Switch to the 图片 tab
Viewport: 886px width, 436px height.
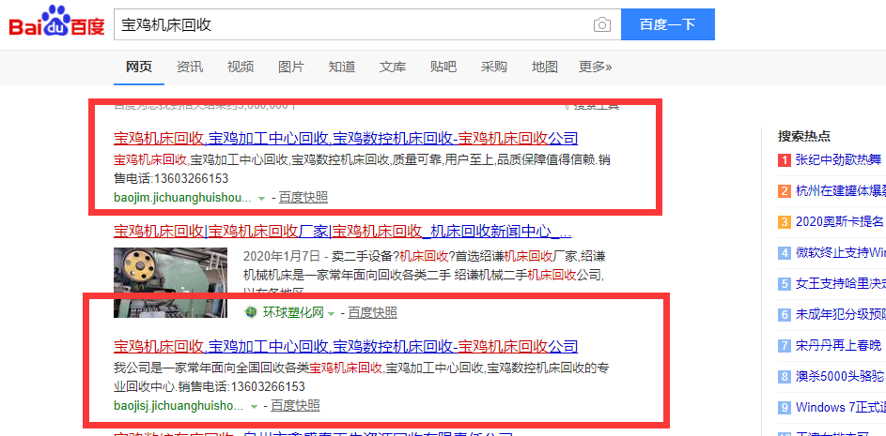coord(291,67)
